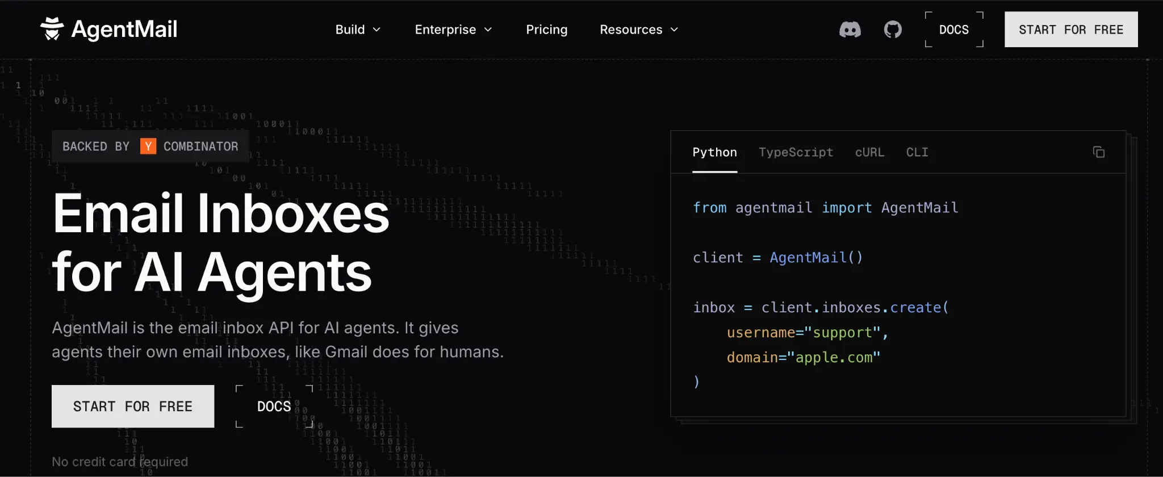Click the AgentMail brand name text
1163x477 pixels.
click(124, 29)
